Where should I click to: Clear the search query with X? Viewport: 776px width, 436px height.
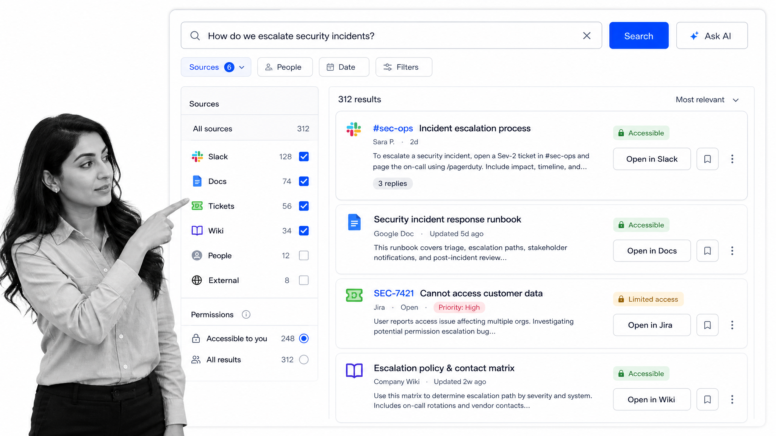587,36
